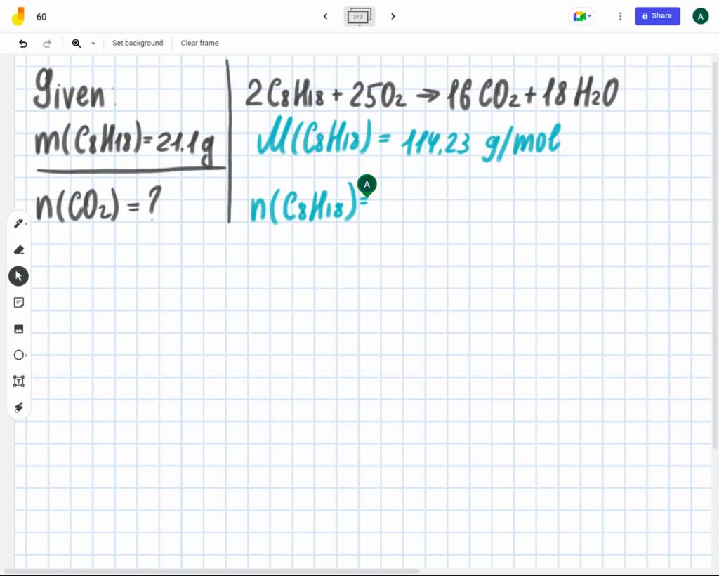Go to the next frame
The height and width of the screenshot is (576, 719).
pos(393,16)
